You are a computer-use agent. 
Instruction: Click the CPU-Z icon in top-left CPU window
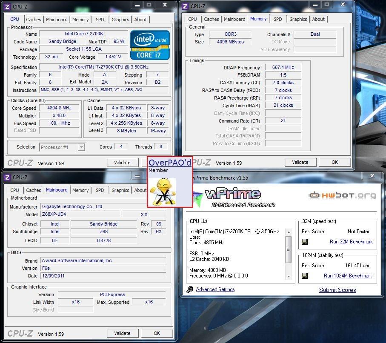(x=7, y=7)
